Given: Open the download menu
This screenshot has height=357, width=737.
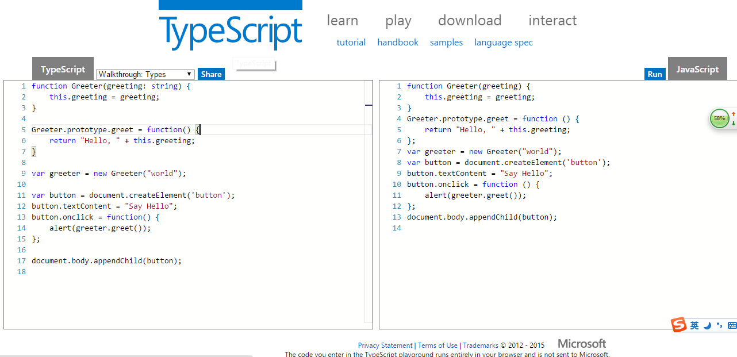Looking at the screenshot, I should click(x=470, y=21).
